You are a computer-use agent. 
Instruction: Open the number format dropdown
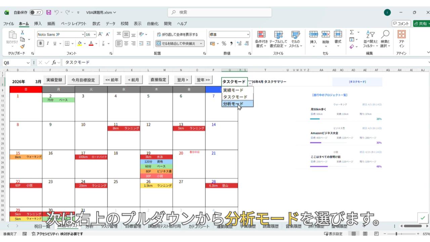pyautogui.click(x=248, y=35)
